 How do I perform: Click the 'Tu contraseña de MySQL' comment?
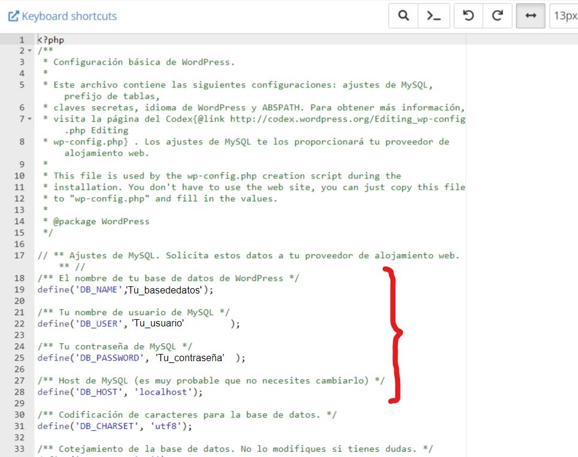point(114,346)
